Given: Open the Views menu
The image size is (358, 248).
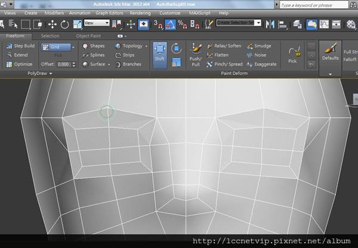Looking at the screenshot, I should [10, 13].
